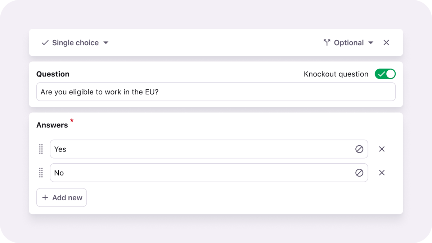The height and width of the screenshot is (243, 432).
Task: Click the plus icon in the Add new button
Action: pyautogui.click(x=45, y=197)
